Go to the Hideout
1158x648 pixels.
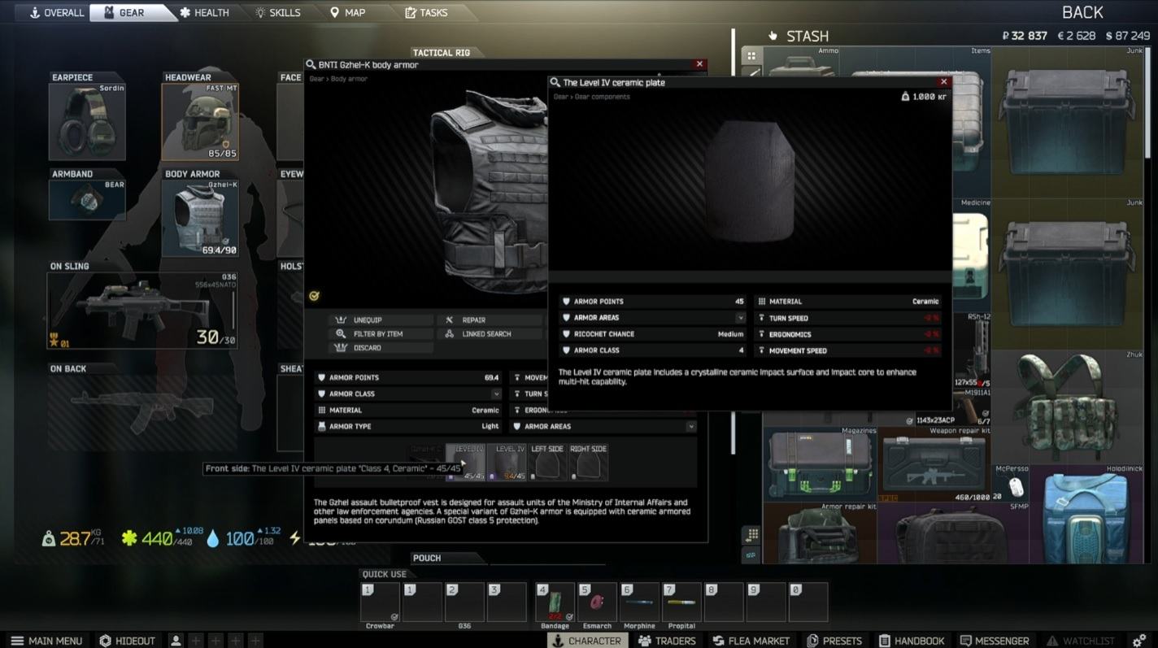coord(128,641)
